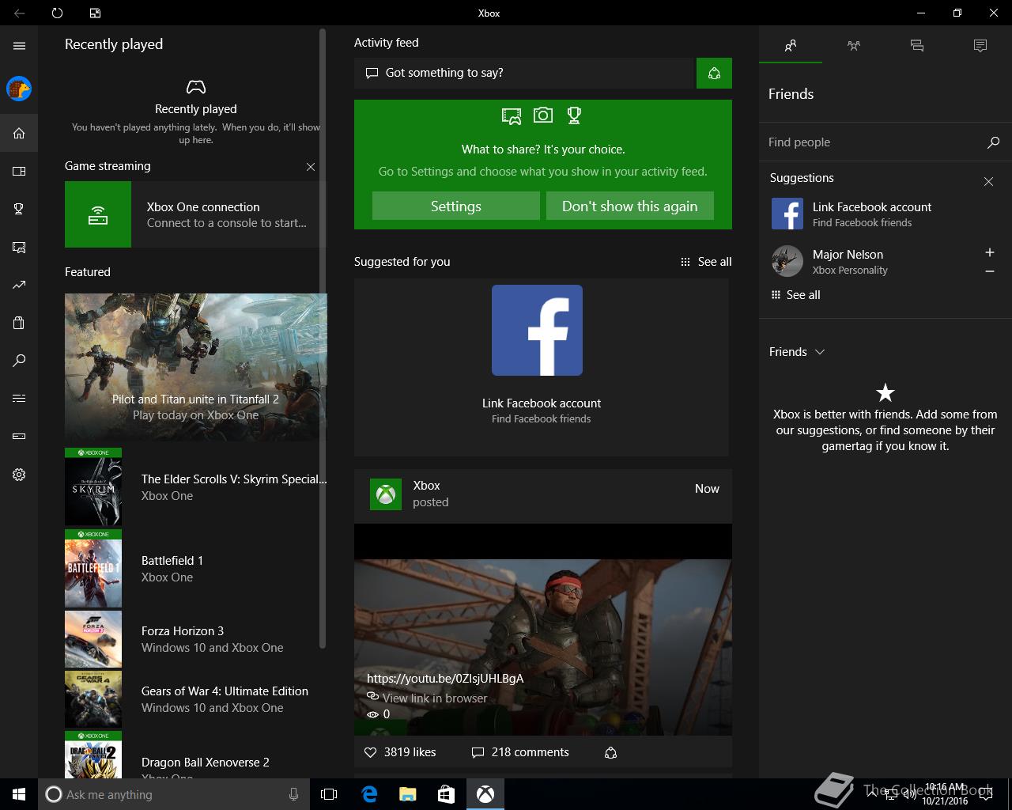This screenshot has width=1012, height=810.
Task: Open The Elder Scrolls V: Skyrim entry
Action: coord(195,487)
